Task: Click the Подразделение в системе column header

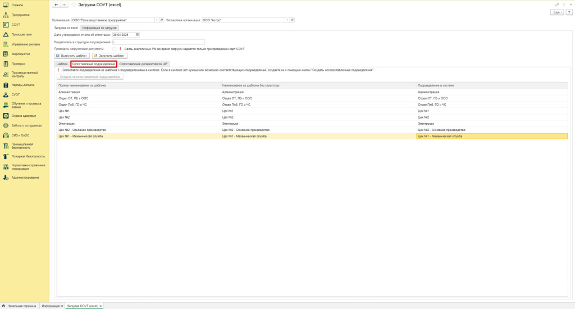Action: [x=492, y=85]
